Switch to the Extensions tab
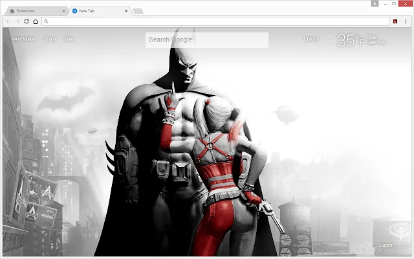This screenshot has width=414, height=259. [x=37, y=11]
